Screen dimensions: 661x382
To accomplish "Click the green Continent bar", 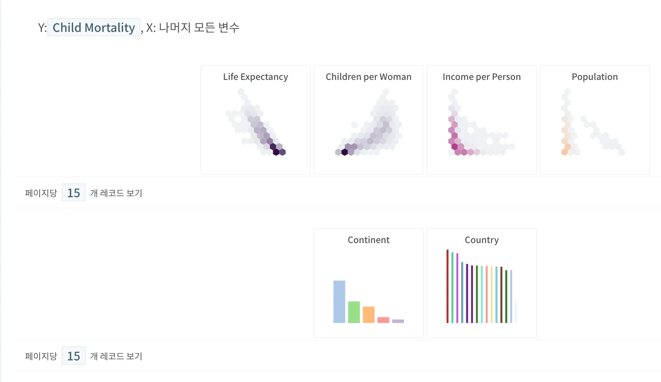I will click(x=354, y=312).
